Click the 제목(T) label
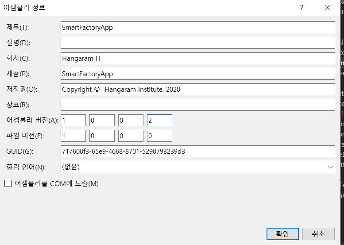Image resolution: width=344 pixels, height=245 pixels. pyautogui.click(x=18, y=27)
